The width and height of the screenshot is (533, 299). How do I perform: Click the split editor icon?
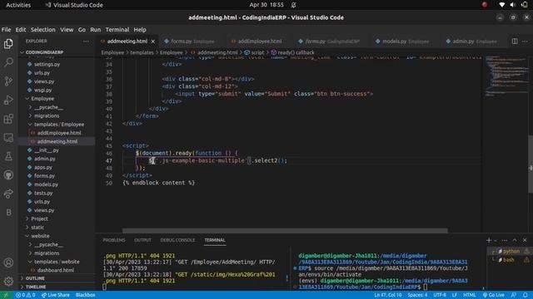[515, 41]
